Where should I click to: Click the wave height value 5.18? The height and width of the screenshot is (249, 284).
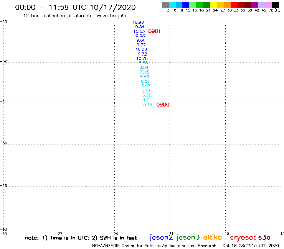[148, 105]
